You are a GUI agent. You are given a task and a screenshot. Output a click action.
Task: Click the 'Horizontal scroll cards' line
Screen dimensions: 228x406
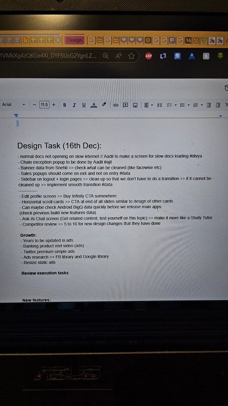(96, 201)
